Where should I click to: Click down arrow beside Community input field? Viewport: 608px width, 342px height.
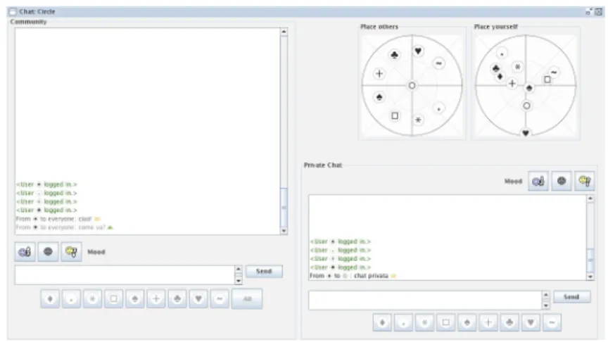pyautogui.click(x=239, y=281)
